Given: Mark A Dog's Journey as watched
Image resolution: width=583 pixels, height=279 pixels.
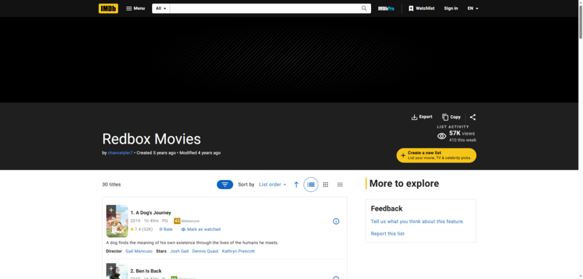Looking at the screenshot, I should click(x=201, y=229).
